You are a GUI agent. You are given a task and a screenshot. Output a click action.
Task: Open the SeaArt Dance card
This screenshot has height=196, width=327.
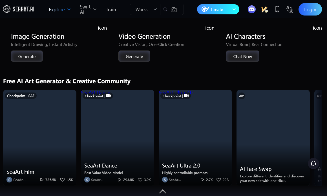click(118, 138)
